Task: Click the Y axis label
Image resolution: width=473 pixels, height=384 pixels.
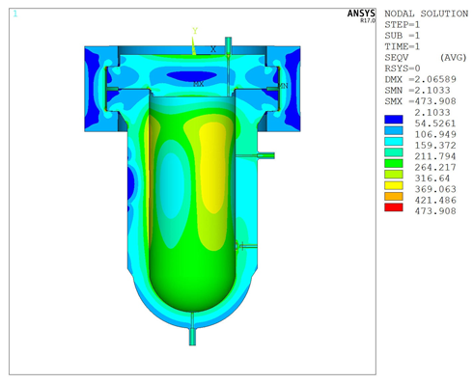Action: (195, 31)
